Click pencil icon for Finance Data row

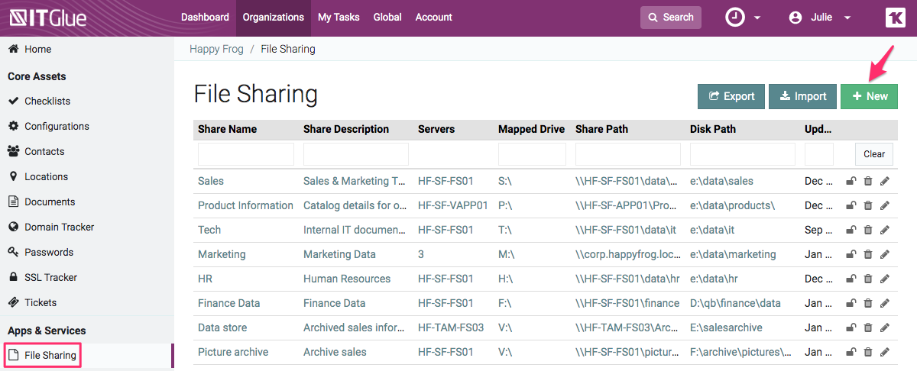885,303
